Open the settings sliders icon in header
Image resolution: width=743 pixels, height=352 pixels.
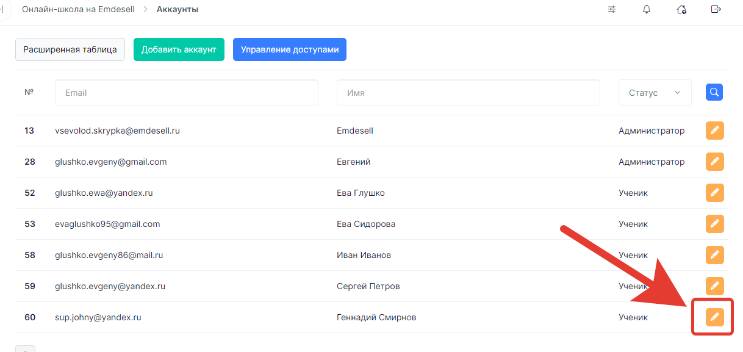click(x=612, y=10)
